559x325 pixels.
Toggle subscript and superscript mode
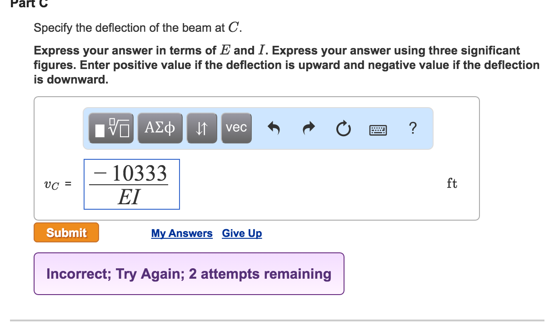(x=201, y=128)
